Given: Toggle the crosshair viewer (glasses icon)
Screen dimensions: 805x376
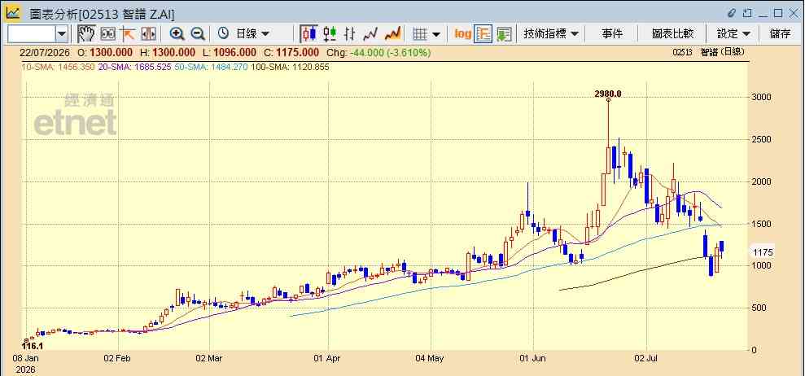Looking at the screenshot, I should pyautogui.click(x=108, y=34).
